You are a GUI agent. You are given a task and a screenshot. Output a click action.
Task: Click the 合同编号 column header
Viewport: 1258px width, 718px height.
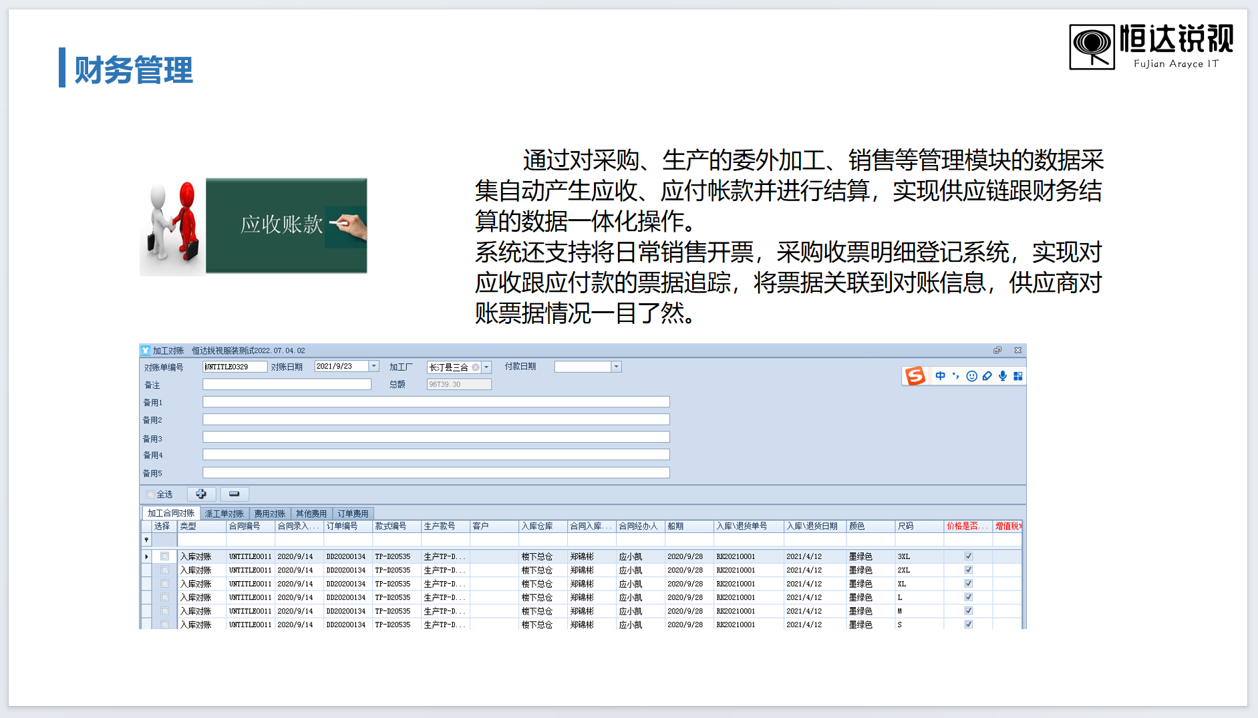click(251, 526)
